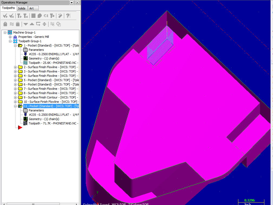Open Parameters under operation 1 Pocket
This screenshot has width=273, height=205.
pos(36,50)
